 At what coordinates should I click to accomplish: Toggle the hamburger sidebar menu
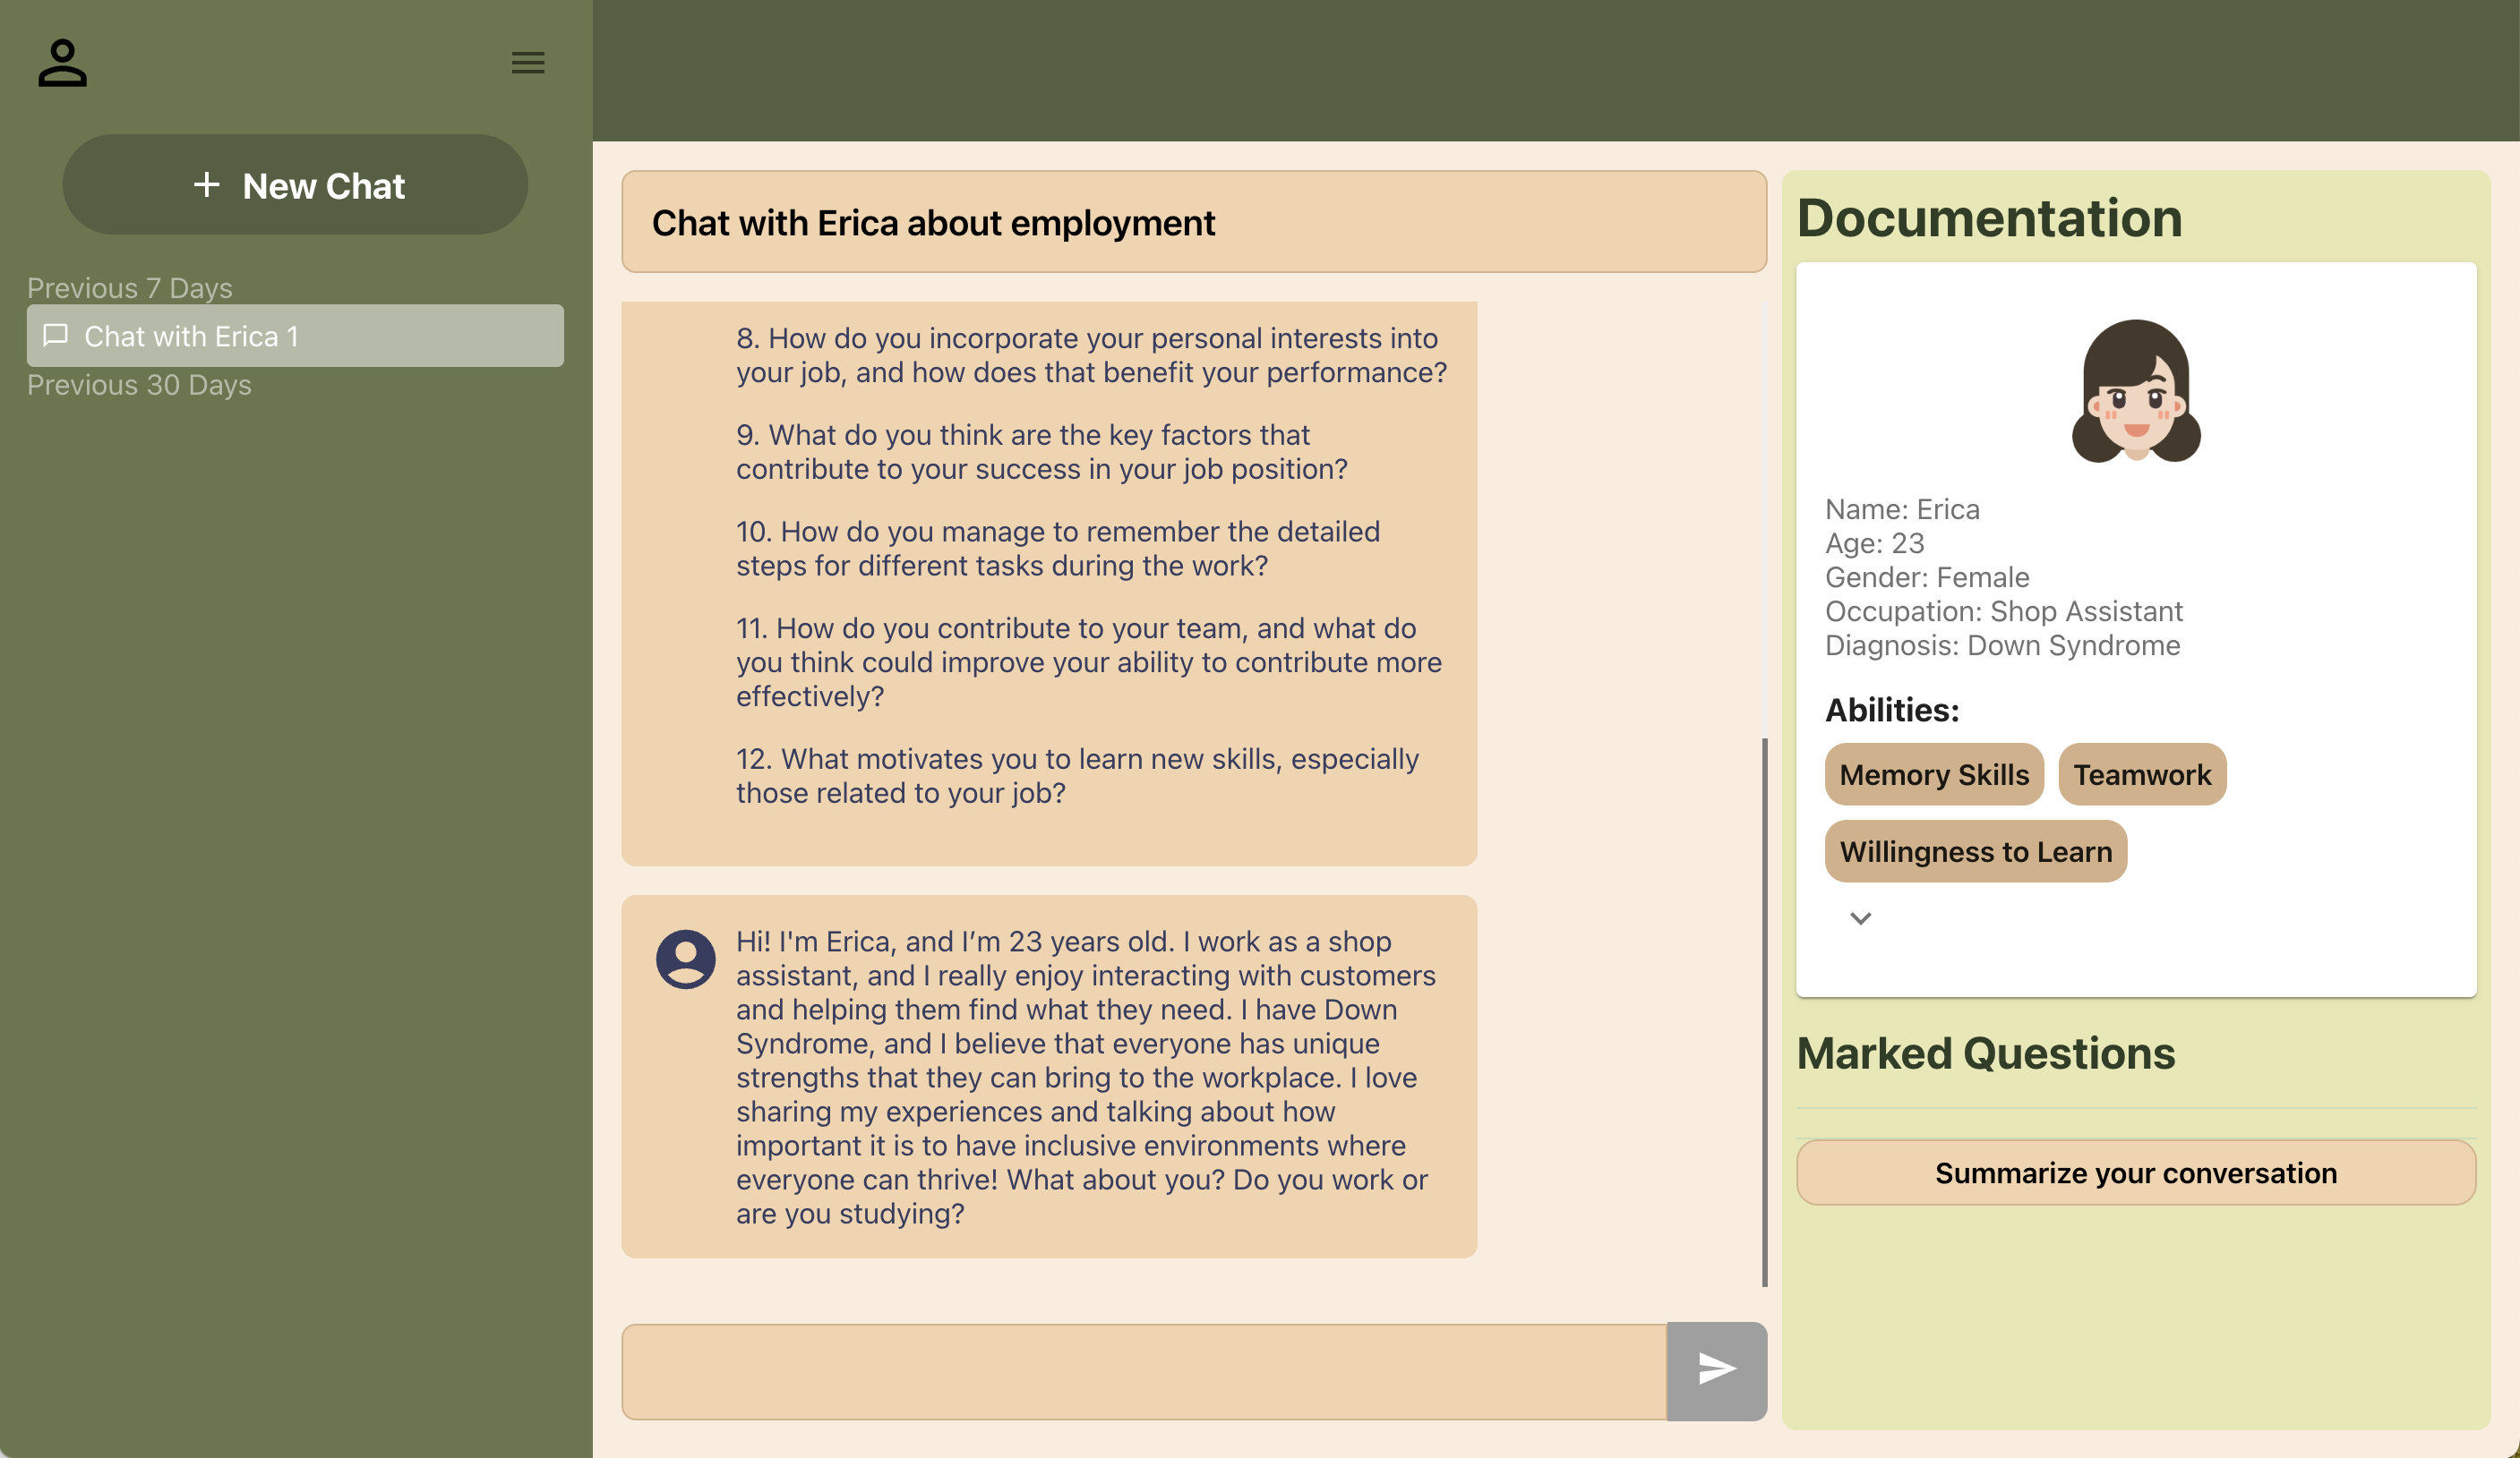pos(528,63)
